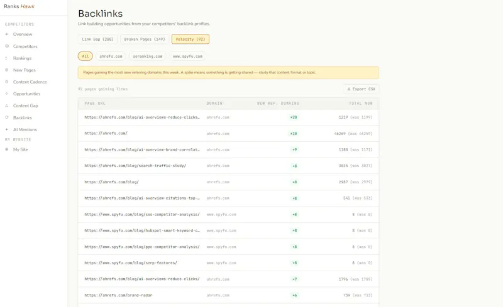Switch to Broken Pages (149) tab
The height and width of the screenshot is (307, 503).
pyautogui.click(x=145, y=39)
